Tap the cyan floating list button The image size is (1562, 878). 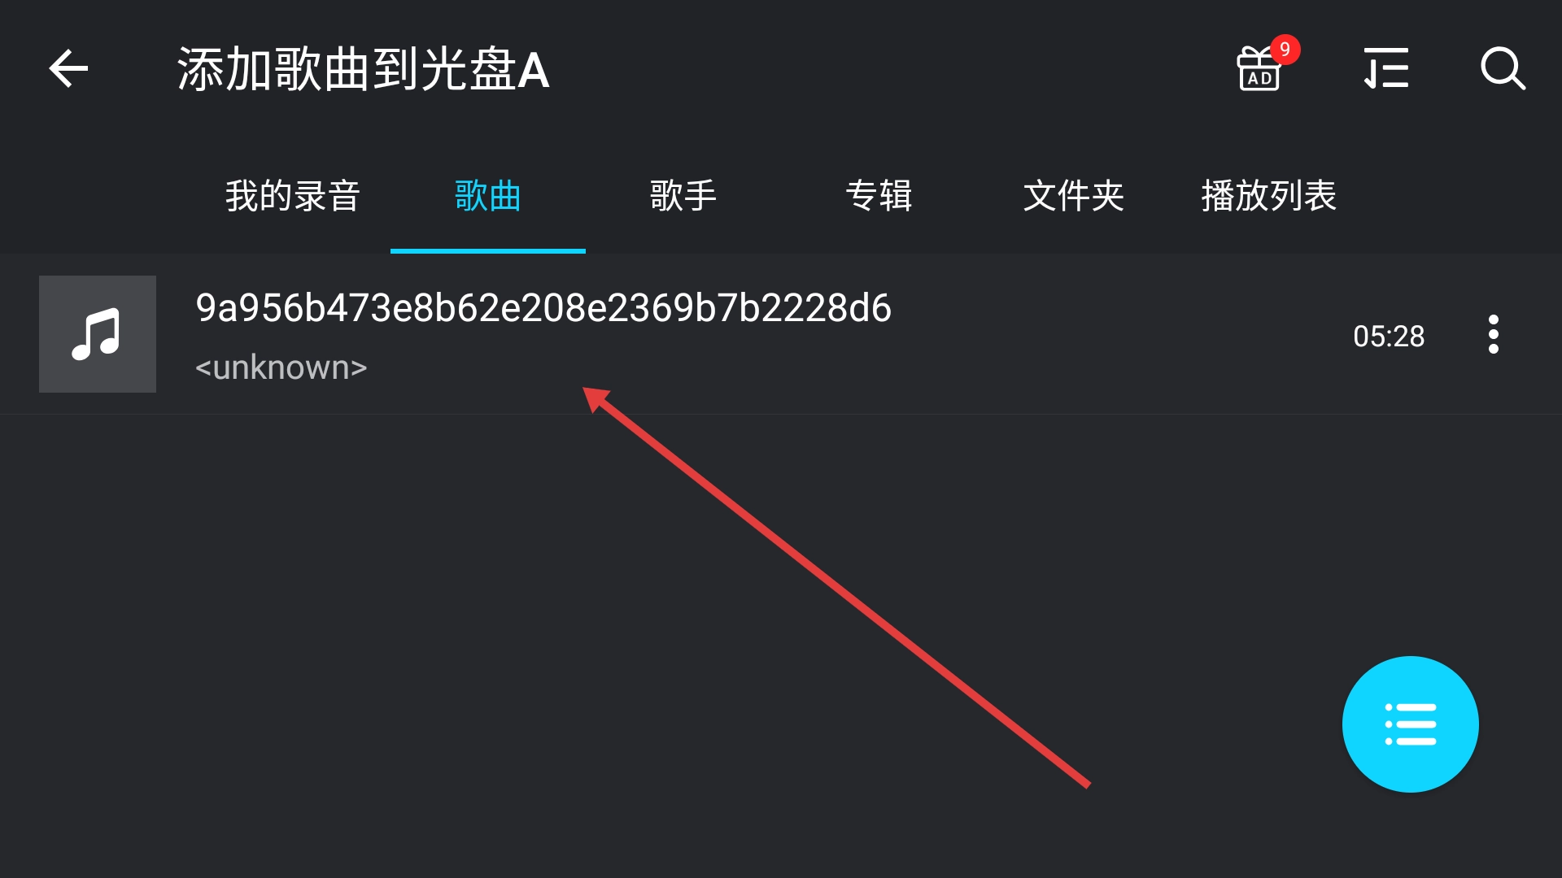(1411, 724)
